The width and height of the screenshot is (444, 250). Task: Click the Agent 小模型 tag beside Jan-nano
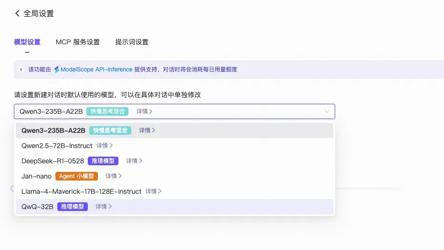coord(76,176)
